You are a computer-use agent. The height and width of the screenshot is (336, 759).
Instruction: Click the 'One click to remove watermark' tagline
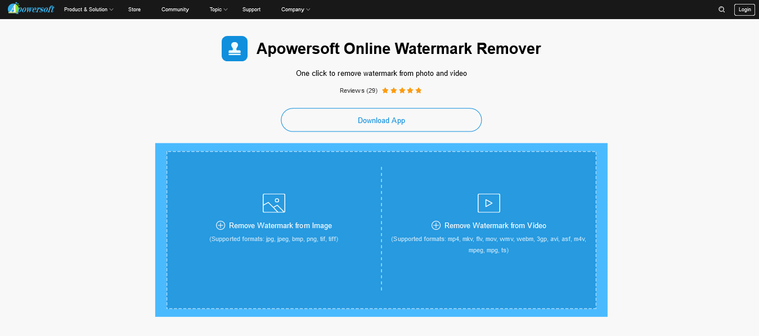pyautogui.click(x=381, y=73)
